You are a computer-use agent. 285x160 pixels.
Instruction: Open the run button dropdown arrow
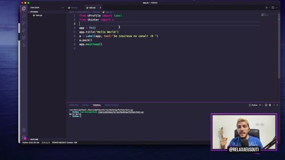(269, 8)
